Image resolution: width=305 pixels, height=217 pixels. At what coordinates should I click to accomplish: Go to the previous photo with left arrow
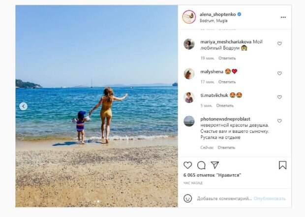23,106
